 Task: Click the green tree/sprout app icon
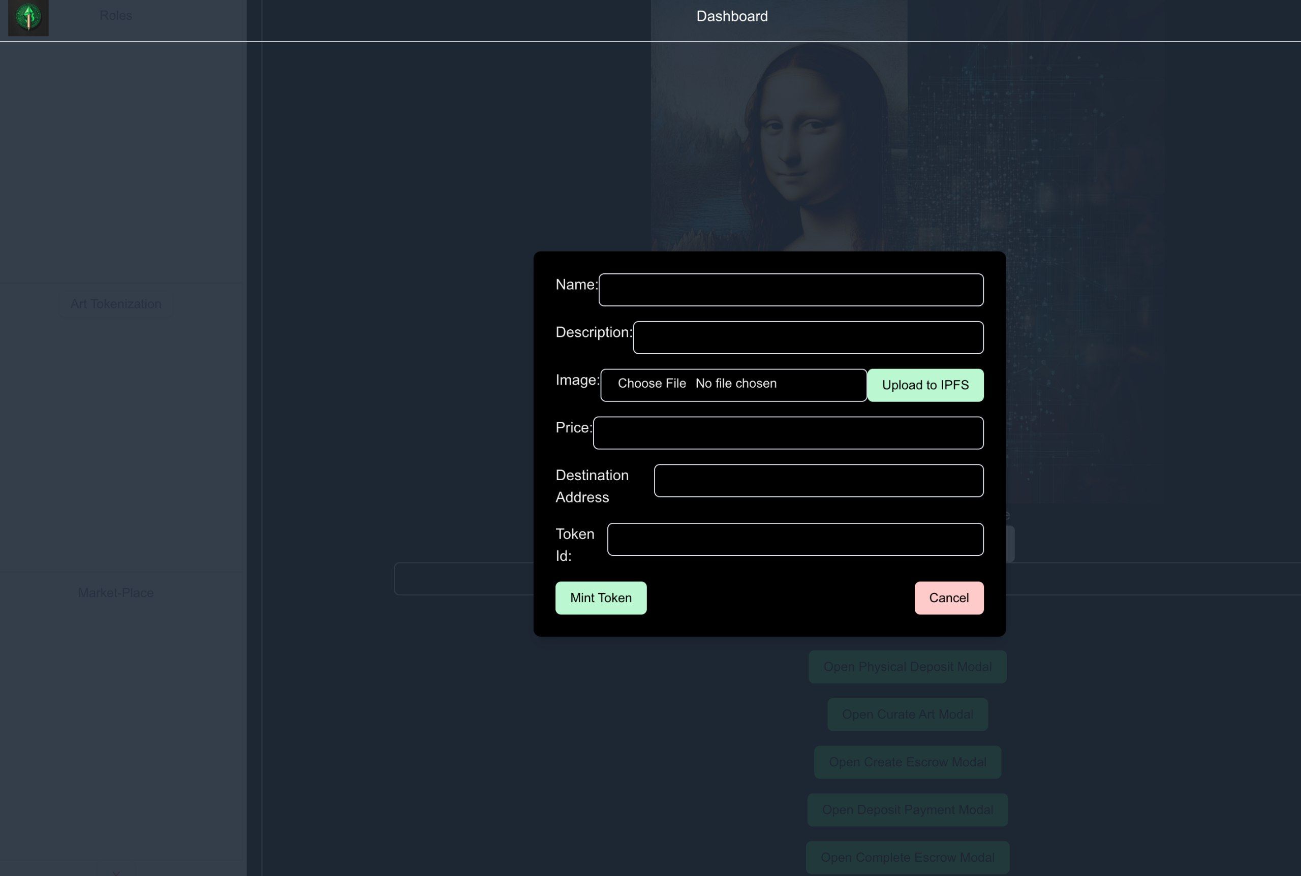[29, 16]
